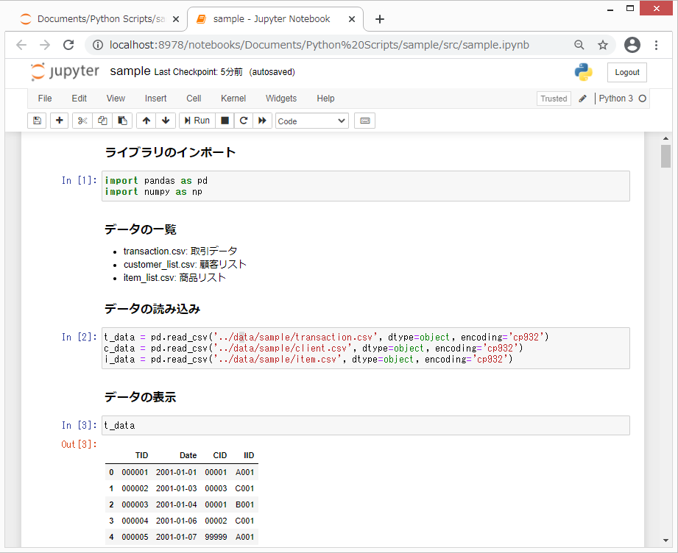
Task: Open the Help menu
Action: click(325, 99)
